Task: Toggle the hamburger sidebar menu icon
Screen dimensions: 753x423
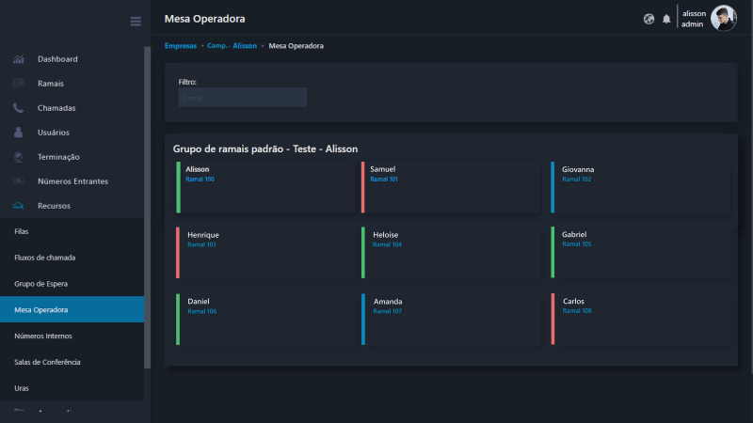Action: (136, 21)
